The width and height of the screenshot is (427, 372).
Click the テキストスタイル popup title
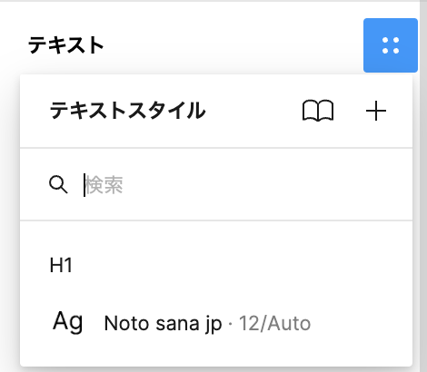(127, 111)
